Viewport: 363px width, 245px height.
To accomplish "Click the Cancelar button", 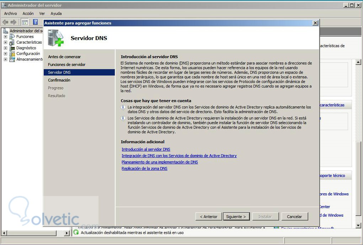I will click(294, 216).
